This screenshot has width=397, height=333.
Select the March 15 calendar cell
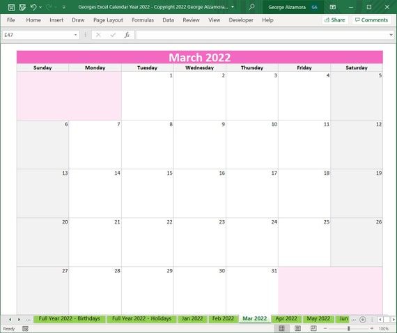(x=148, y=193)
